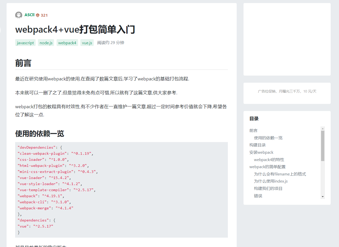Image resolution: width=339 pixels, height=247 pixels.
Task: Jump to 安装webpack in the contents list
Action: pyautogui.click(x=261, y=152)
